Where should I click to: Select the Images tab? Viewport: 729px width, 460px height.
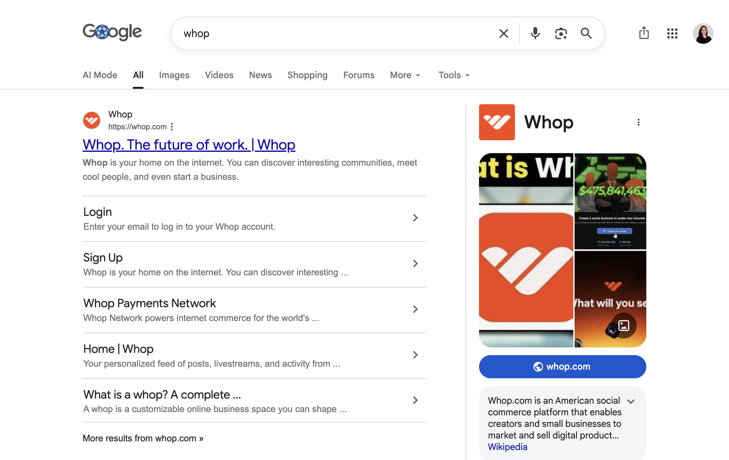tap(174, 75)
